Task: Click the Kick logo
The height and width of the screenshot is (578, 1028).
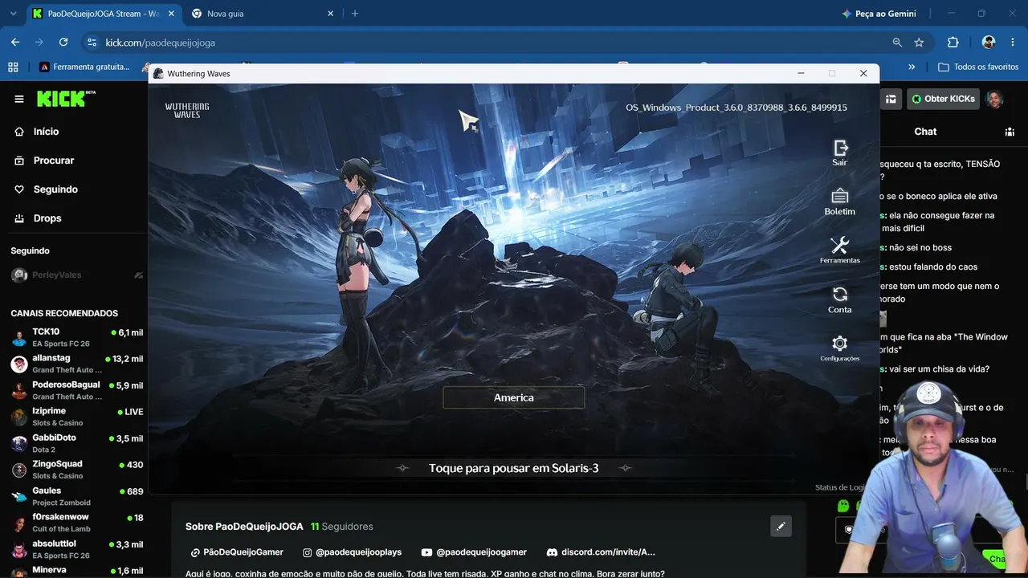Action: click(66, 99)
